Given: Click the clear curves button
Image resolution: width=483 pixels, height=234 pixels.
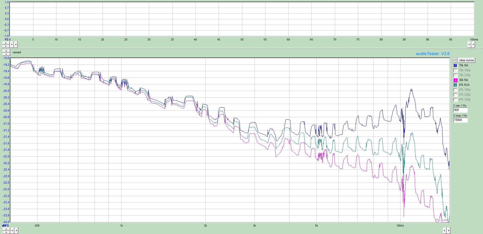Looking at the screenshot, I should 466,60.
